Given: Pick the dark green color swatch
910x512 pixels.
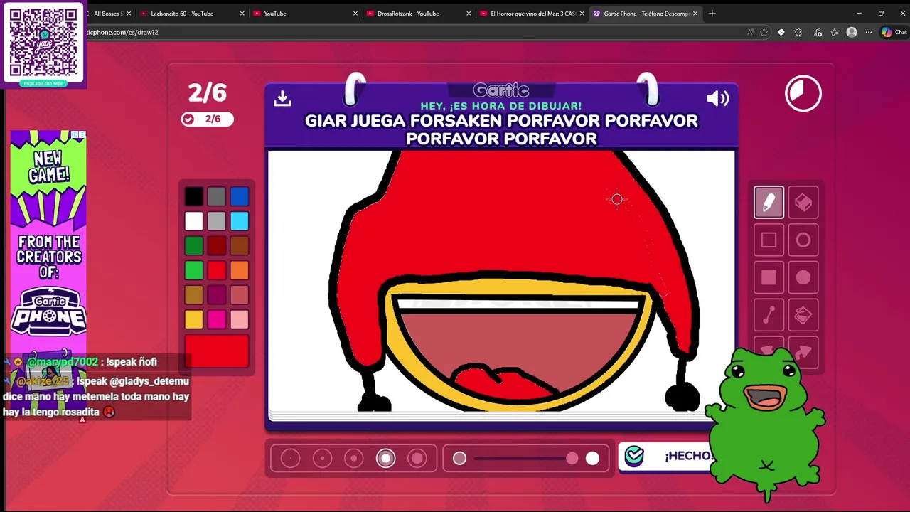Looking at the screenshot, I should 194,246.
